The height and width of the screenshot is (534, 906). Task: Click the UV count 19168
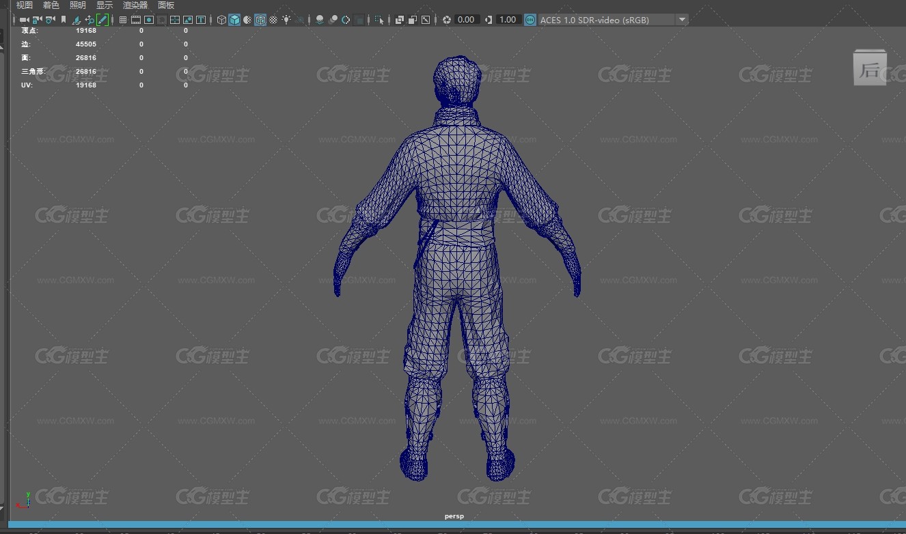pyautogui.click(x=86, y=85)
